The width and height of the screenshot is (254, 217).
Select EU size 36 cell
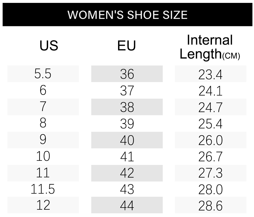point(127,74)
